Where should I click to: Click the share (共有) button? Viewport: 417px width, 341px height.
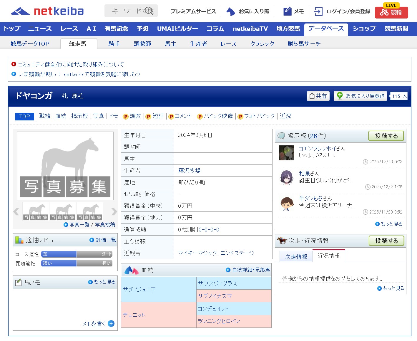[x=318, y=96]
